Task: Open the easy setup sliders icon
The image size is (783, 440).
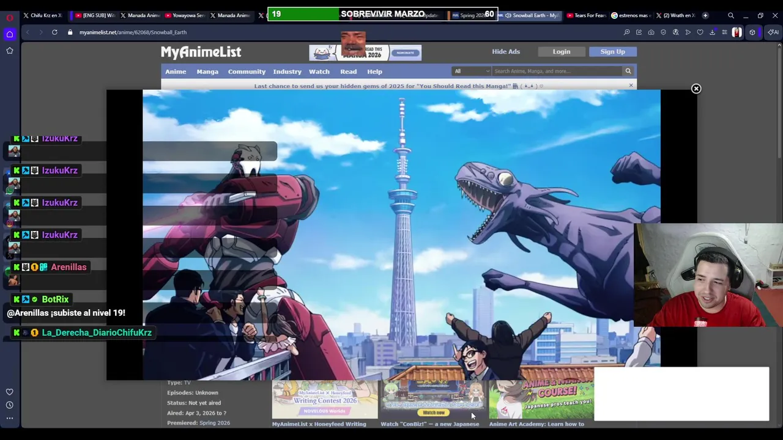Action: (724, 32)
